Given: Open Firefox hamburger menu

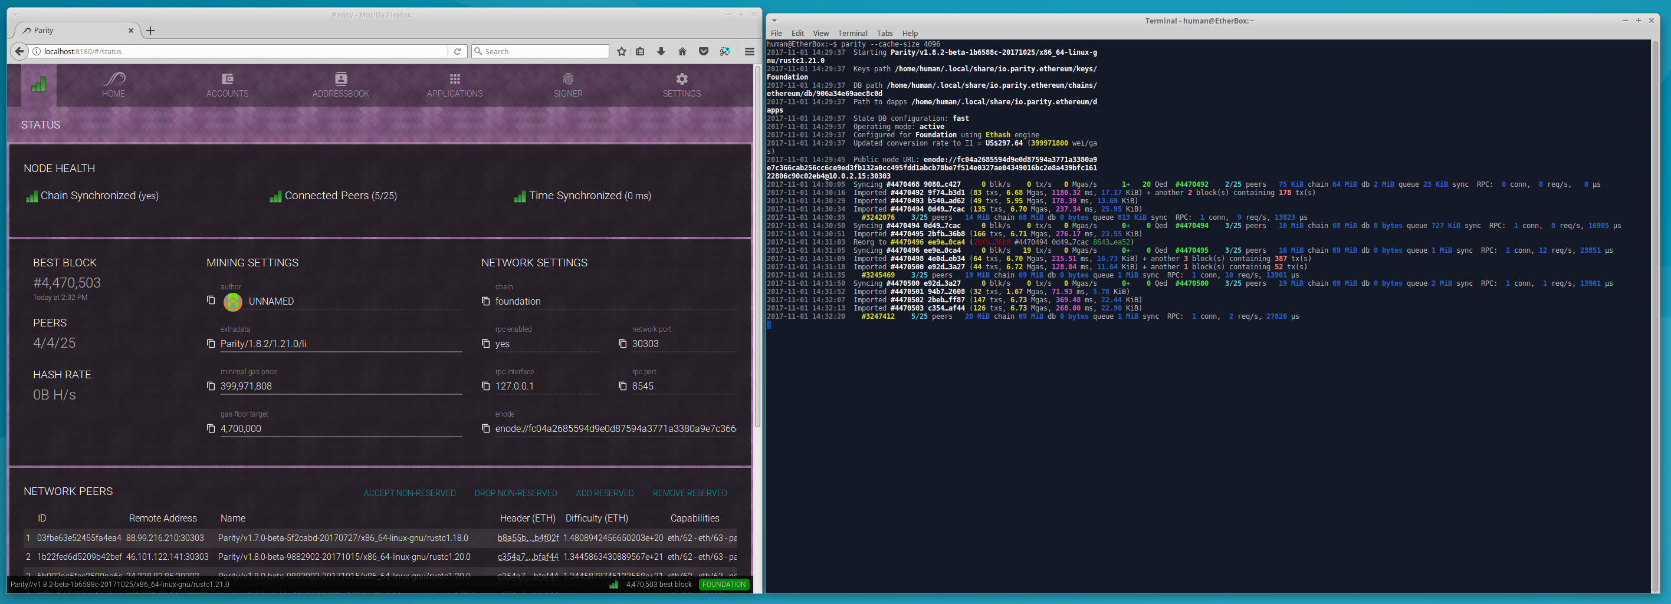Looking at the screenshot, I should (749, 51).
